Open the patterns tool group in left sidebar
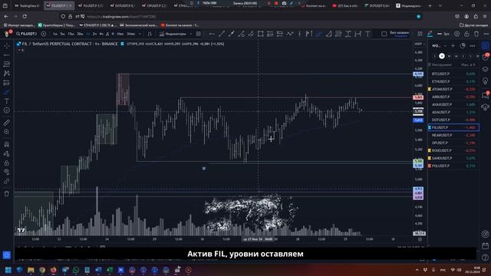The width and height of the screenshot is (491, 276). pos(7,74)
